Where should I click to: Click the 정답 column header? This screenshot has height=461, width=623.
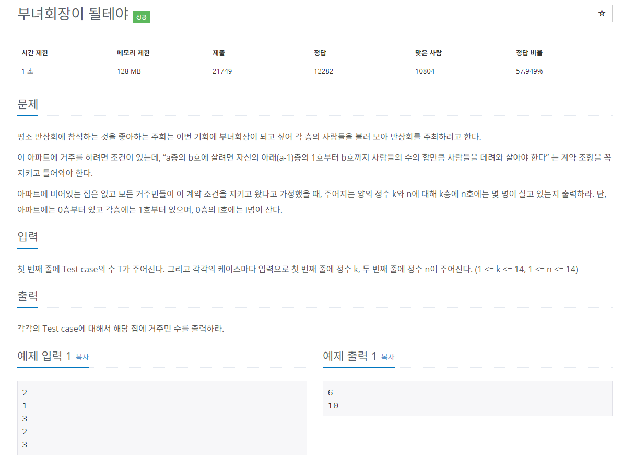click(320, 53)
